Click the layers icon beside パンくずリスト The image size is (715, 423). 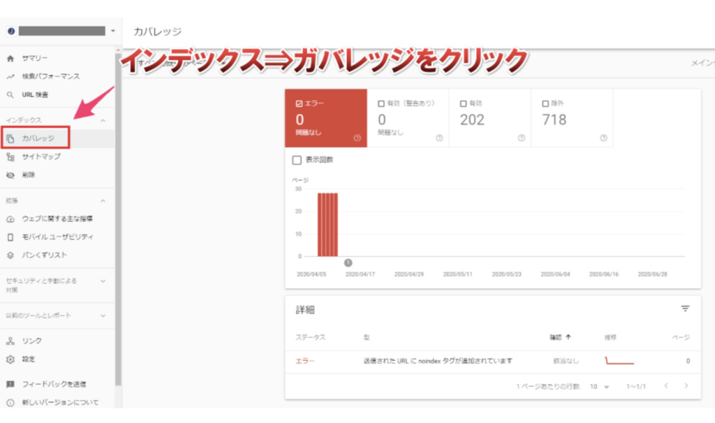[10, 255]
